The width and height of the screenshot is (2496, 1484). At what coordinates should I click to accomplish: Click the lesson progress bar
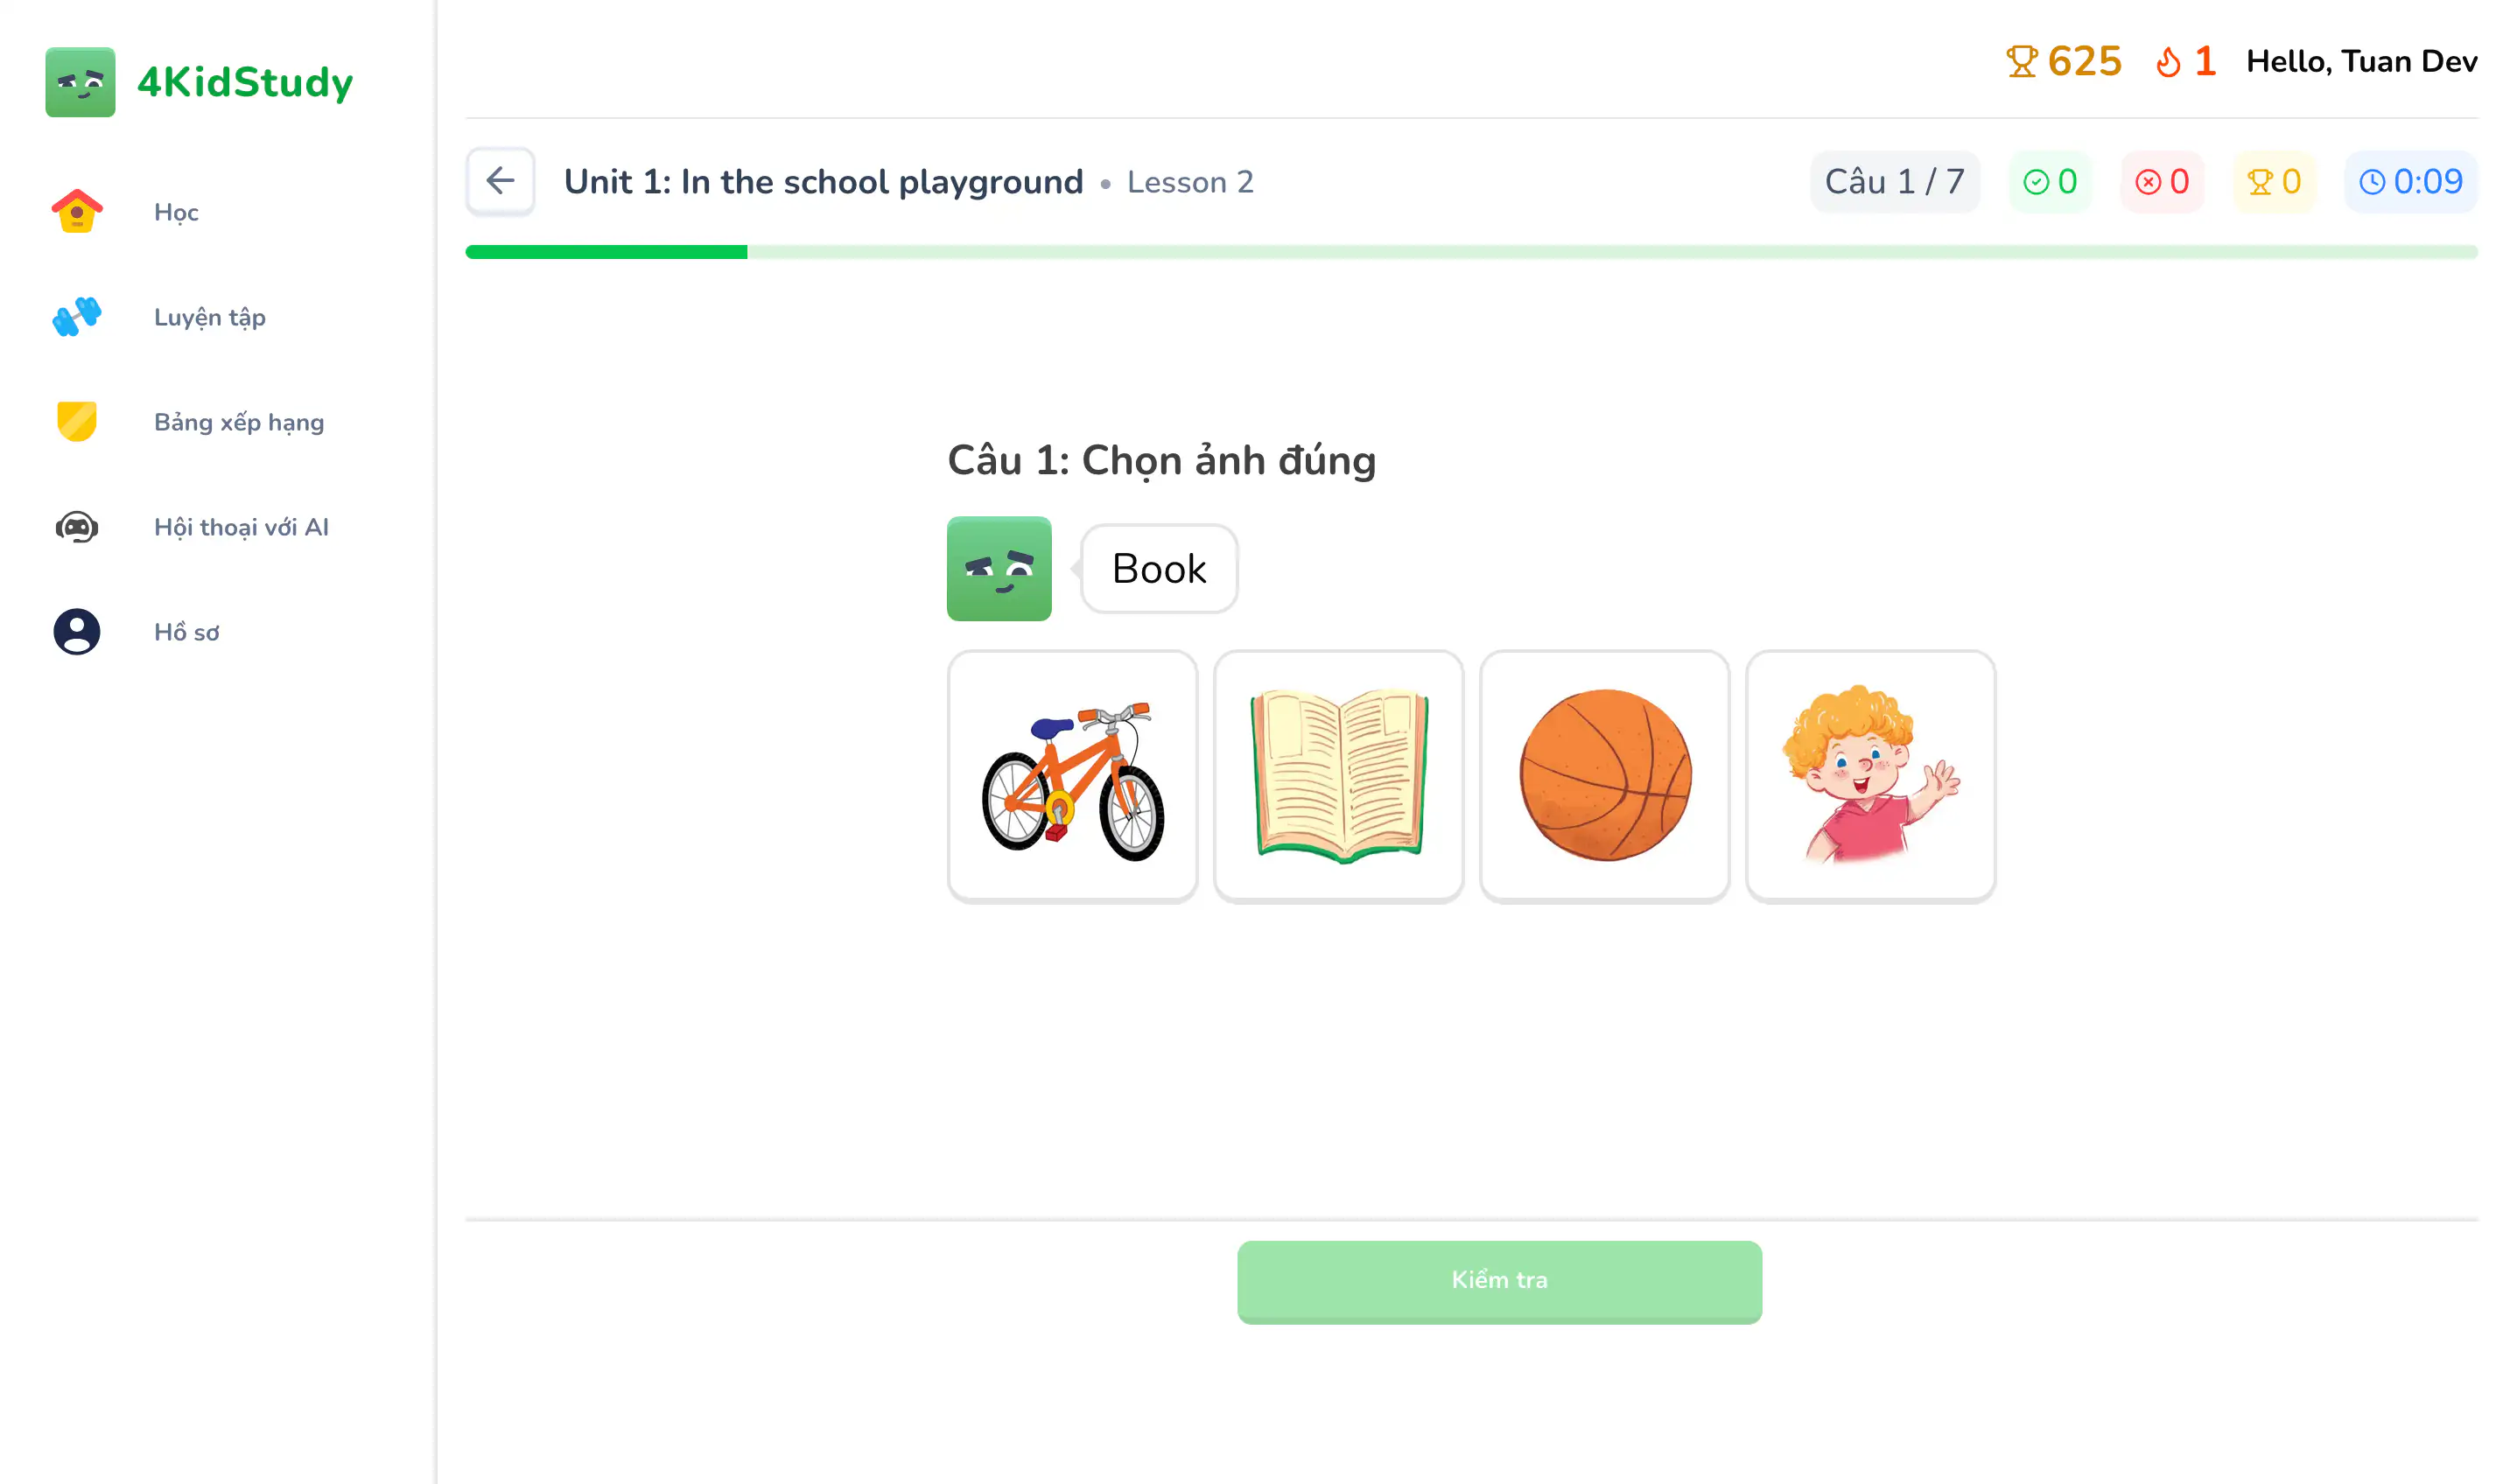(1200, 251)
